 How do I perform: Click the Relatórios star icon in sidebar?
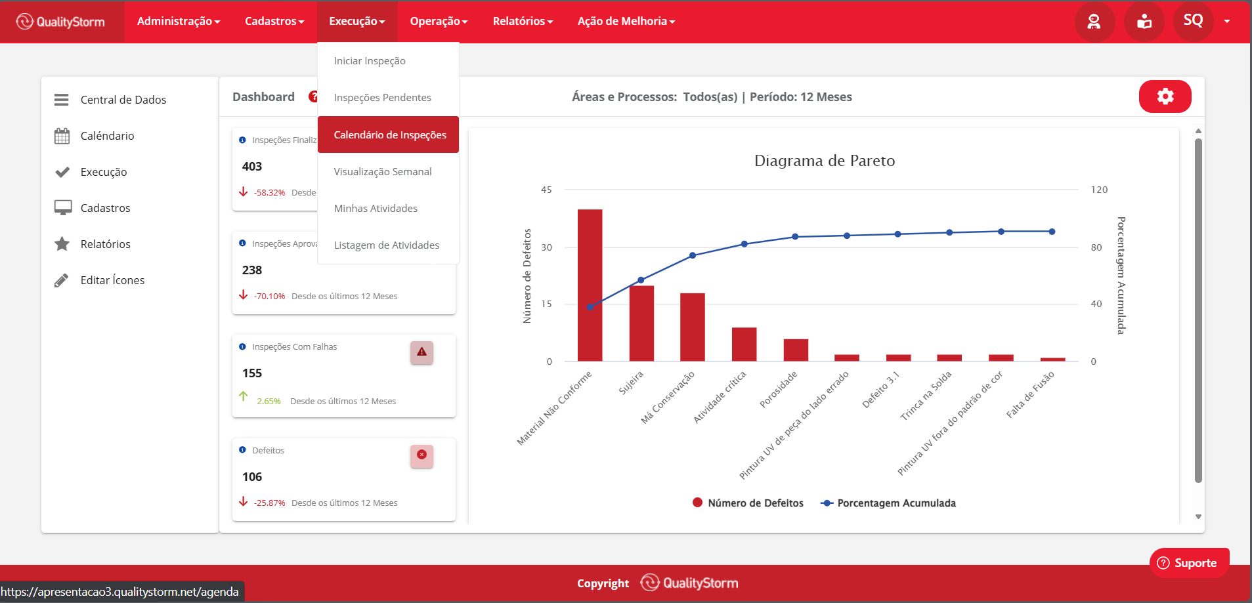(x=62, y=244)
